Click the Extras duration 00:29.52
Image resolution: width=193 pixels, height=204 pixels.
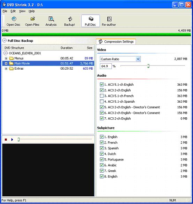pyautogui.click(x=67, y=69)
